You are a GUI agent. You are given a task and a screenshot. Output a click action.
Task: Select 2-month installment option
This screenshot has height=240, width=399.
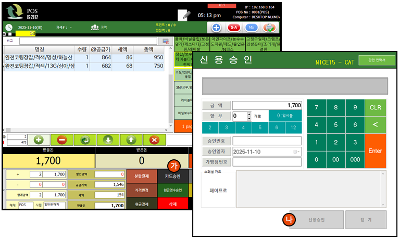click(x=210, y=128)
